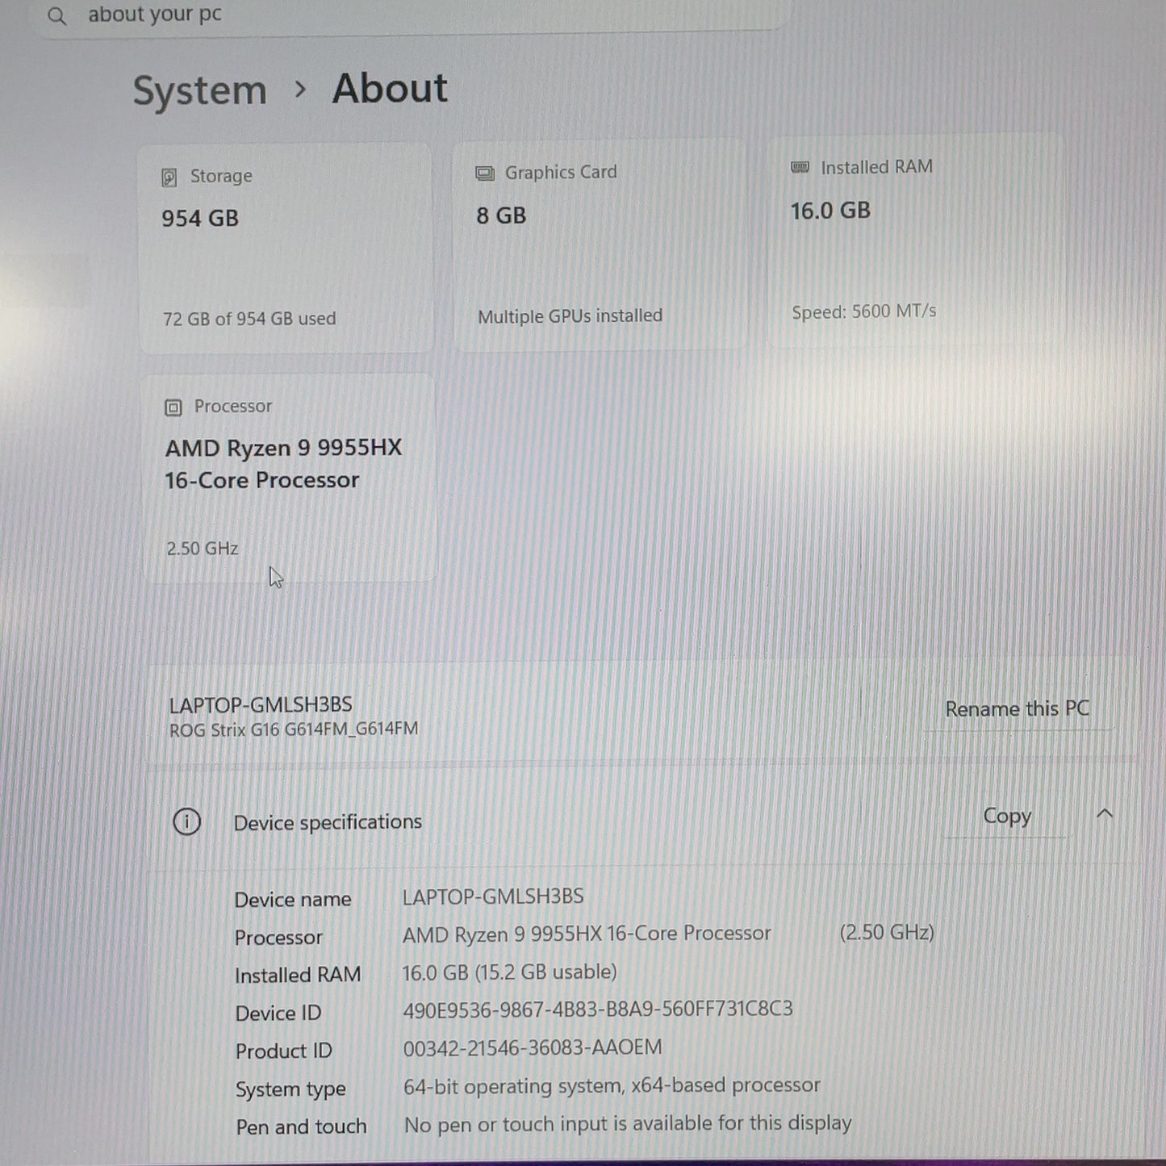Click the (2.50 GHz) specification value
The image size is (1166, 1166).
887,933
